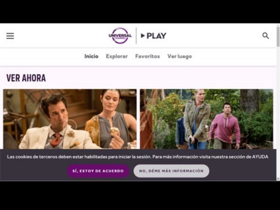Play the video with the woman in green jacket
Image resolution: width=280 pixels, height=210 pixels.
pos(206,127)
